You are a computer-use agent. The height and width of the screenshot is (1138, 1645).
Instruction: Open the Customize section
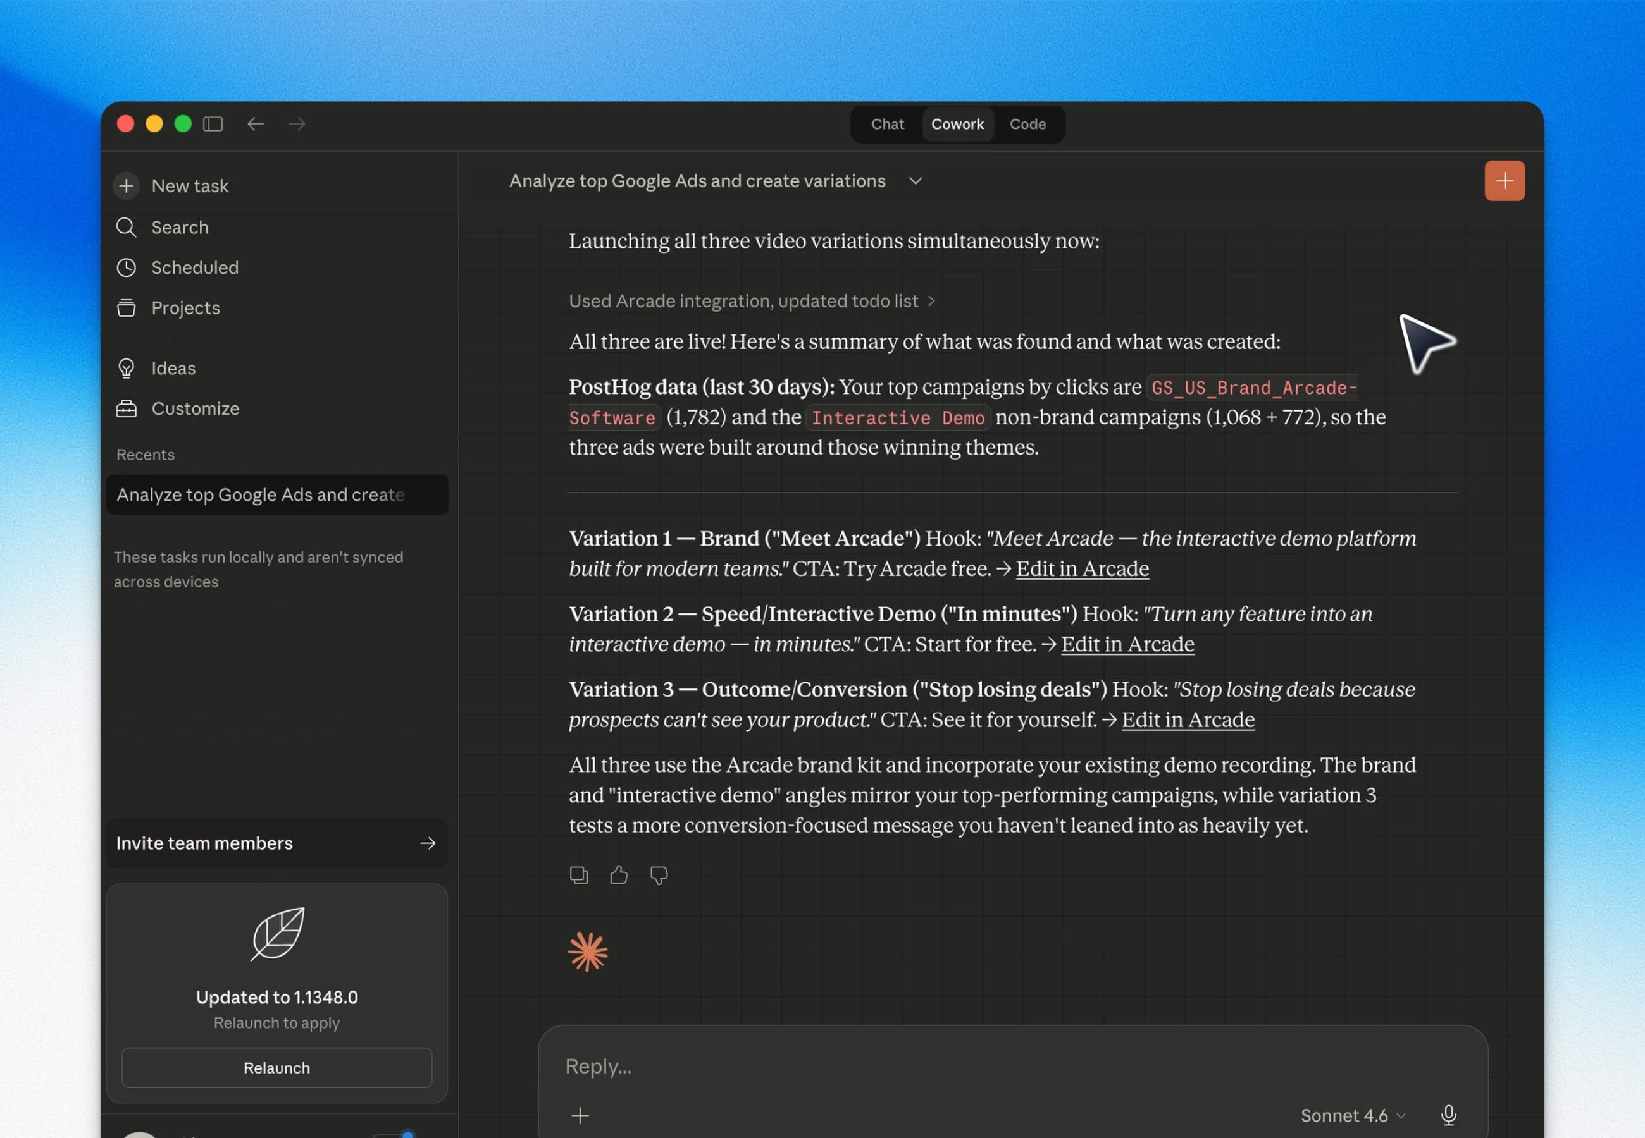coord(195,408)
